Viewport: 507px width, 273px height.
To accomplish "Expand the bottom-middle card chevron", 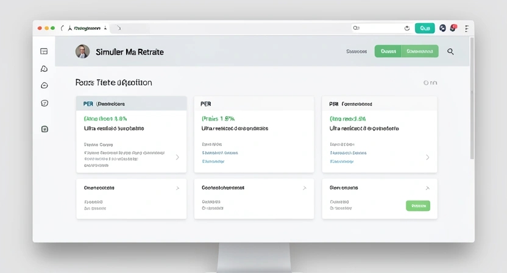I will [304, 188].
